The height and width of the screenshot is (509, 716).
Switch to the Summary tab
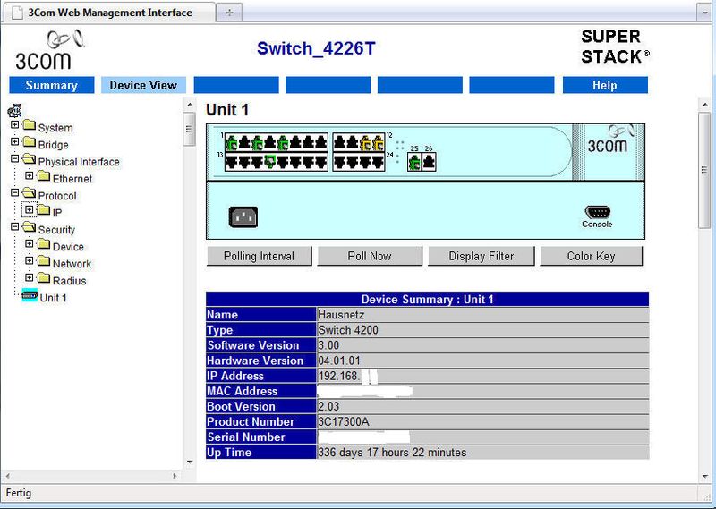(x=52, y=85)
